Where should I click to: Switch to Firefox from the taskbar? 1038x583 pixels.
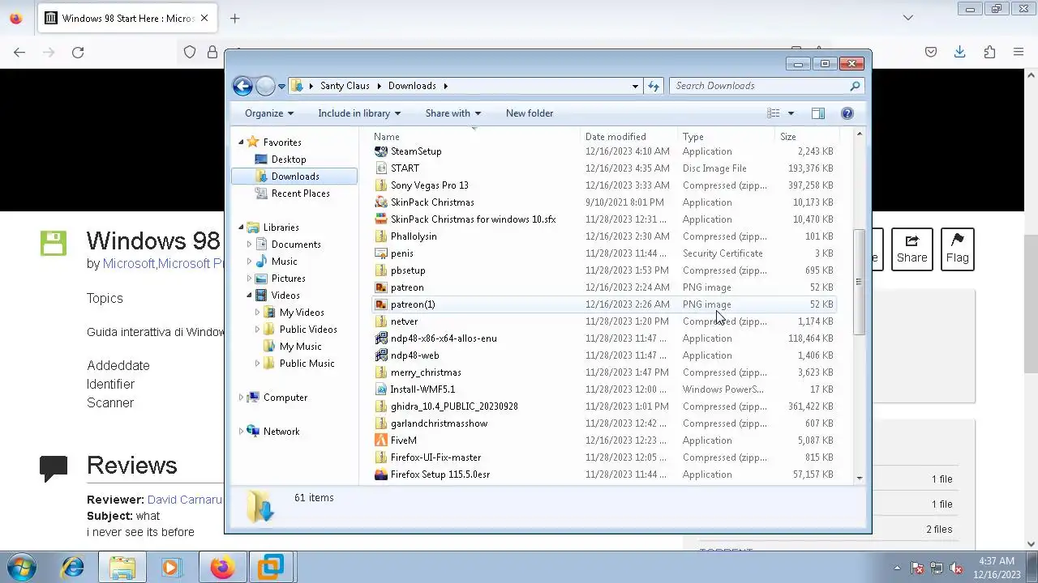tap(222, 568)
